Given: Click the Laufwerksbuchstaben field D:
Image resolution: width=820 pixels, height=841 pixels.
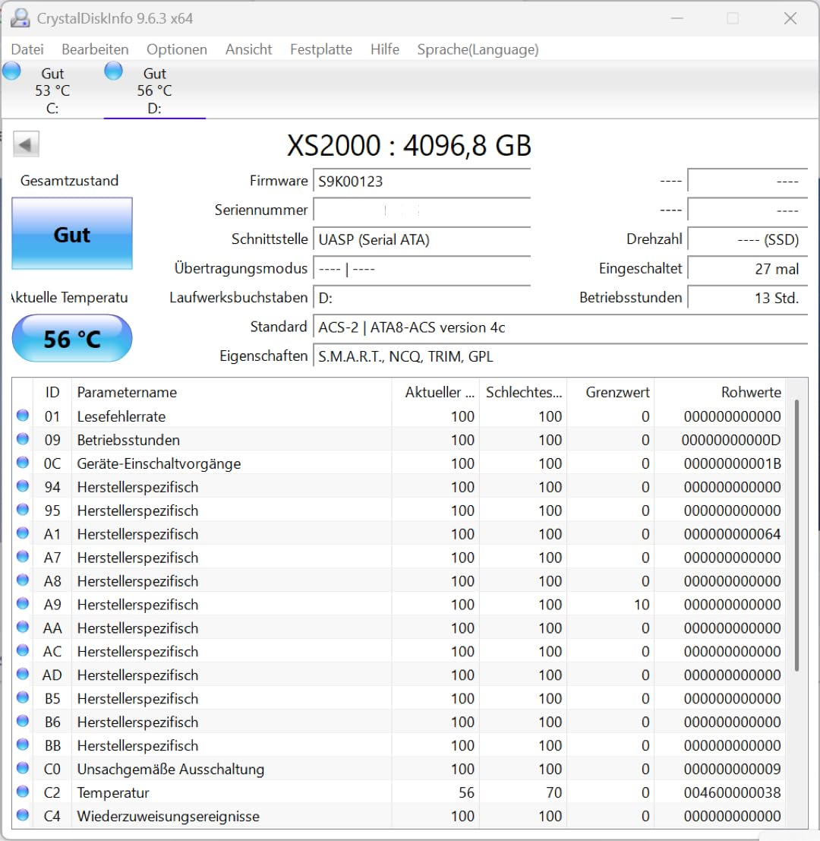Looking at the screenshot, I should [422, 298].
